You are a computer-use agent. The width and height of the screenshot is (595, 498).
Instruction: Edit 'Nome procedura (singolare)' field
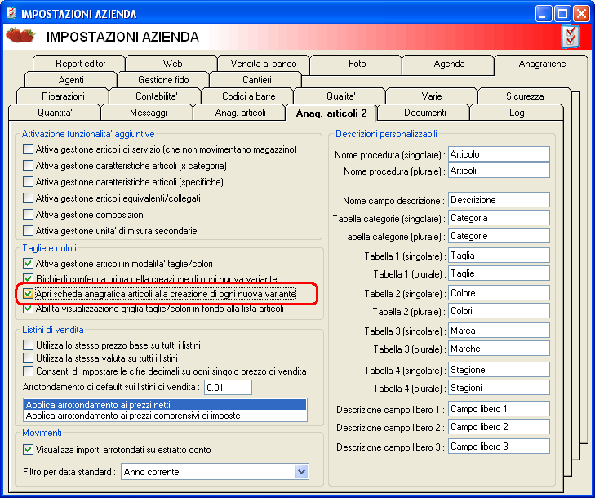click(x=499, y=154)
